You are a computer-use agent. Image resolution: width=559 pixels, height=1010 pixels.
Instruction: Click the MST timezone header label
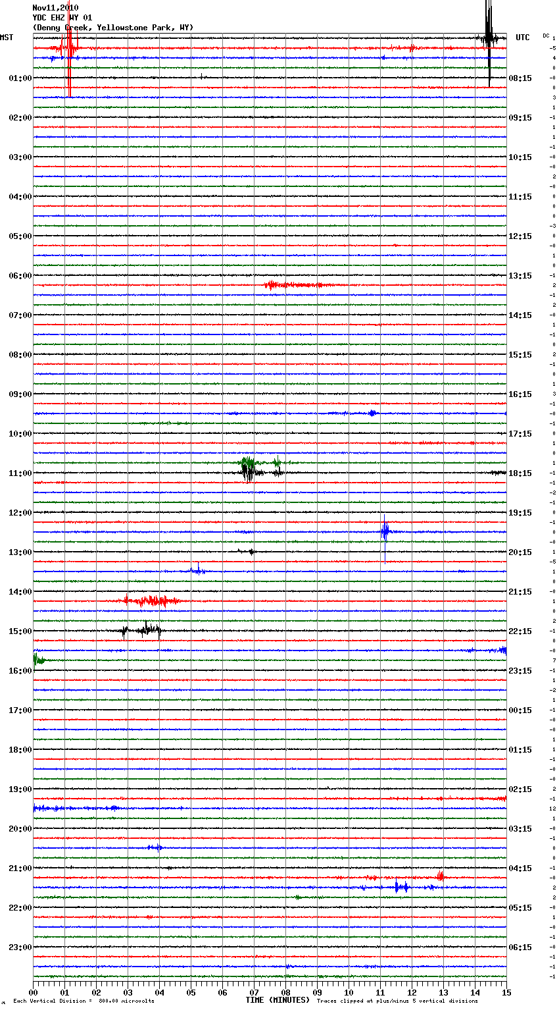point(7,38)
